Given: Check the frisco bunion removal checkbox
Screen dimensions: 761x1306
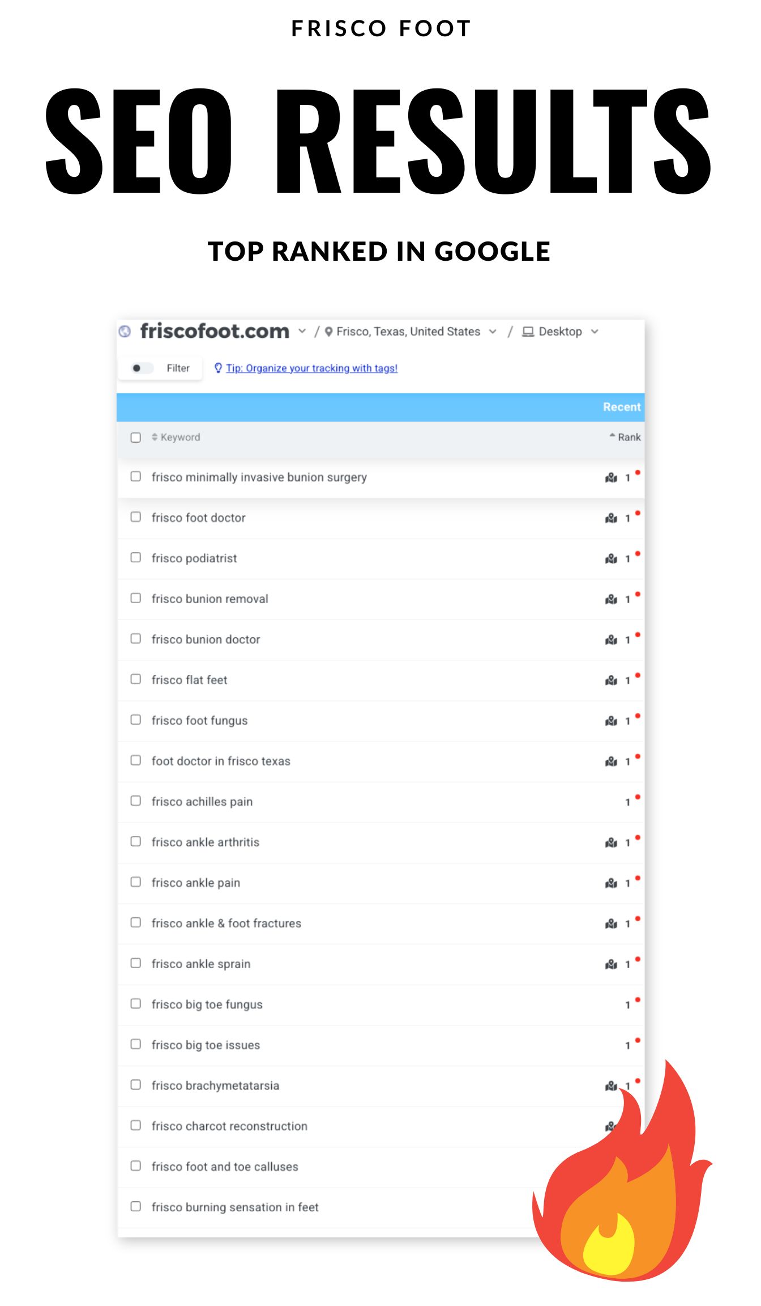Looking at the screenshot, I should point(136,598).
